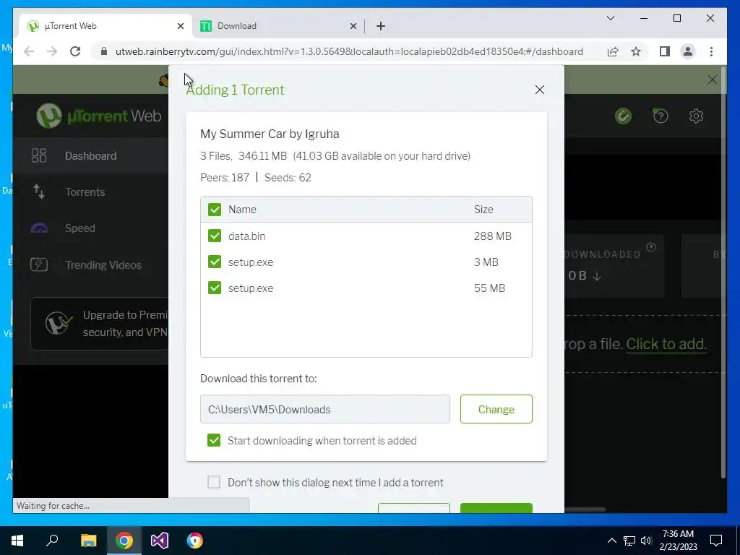
Task: Go back in browser history
Action: (29, 51)
